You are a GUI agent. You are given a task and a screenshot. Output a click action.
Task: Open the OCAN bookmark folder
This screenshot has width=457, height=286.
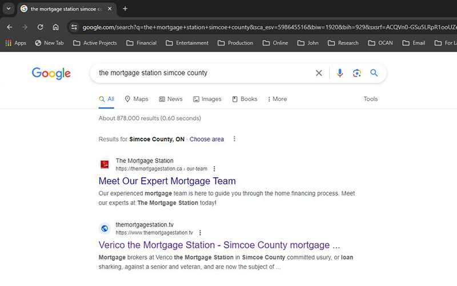tap(380, 43)
